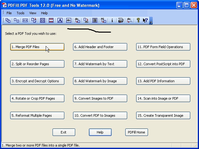Click the Merge PDF Files toolbar icon
The image size is (199, 149).
[x=8, y=20]
